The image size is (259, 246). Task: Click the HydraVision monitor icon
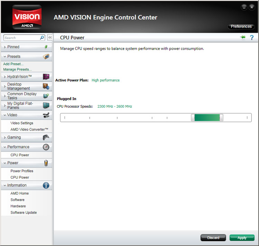(x=46, y=77)
